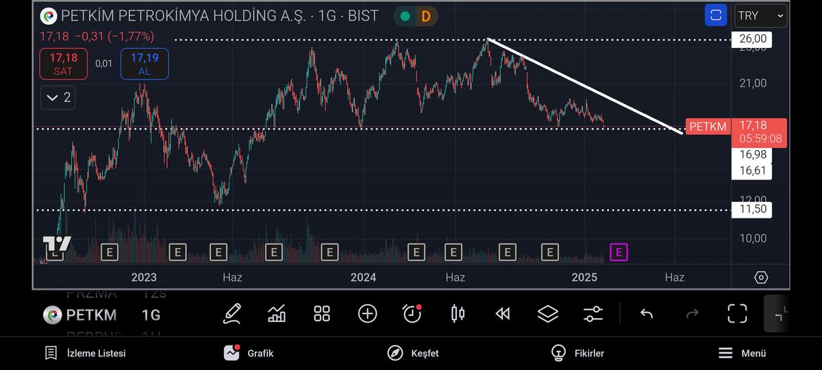Enter fullscreen mode with the brackets icon

pos(737,314)
